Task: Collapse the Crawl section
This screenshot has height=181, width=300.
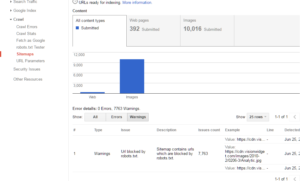Action: [11, 20]
